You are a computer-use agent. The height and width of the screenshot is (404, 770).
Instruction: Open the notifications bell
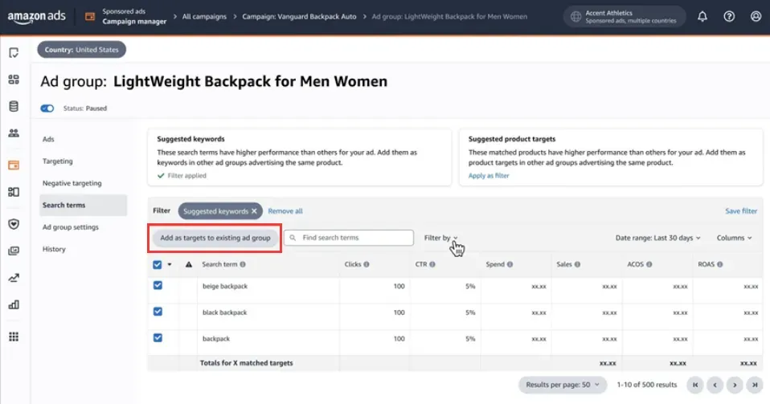(702, 17)
